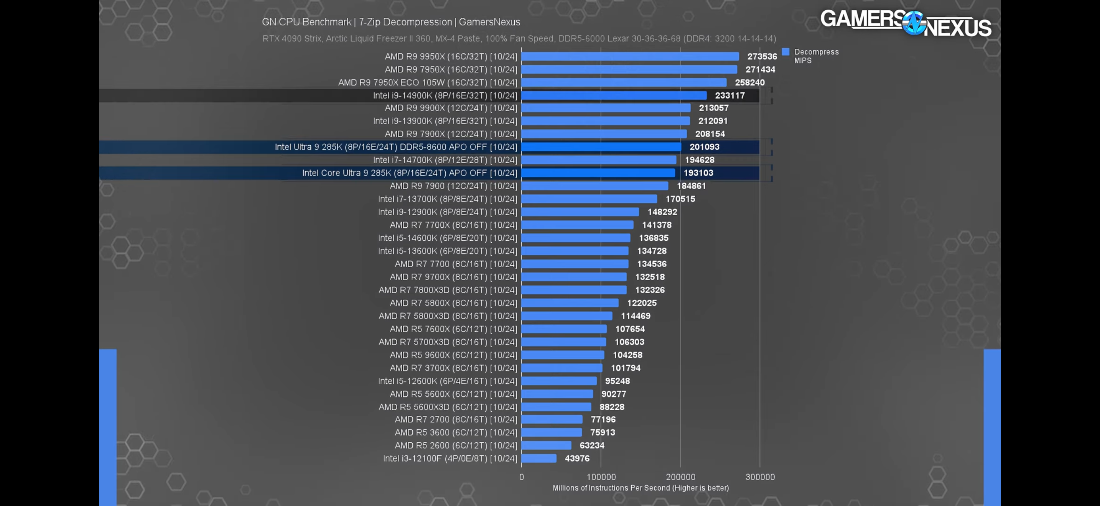This screenshot has height=506, width=1100.
Task: Click the Intel i5-12600K bar
Action: [558, 381]
